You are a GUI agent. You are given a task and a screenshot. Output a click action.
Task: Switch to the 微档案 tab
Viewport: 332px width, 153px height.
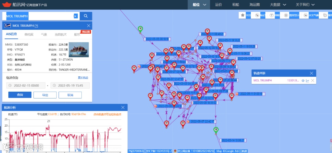pyautogui.click(x=29, y=34)
